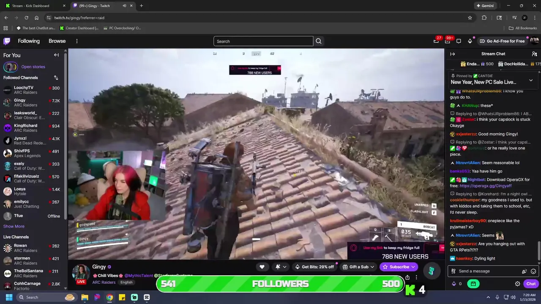The height and width of the screenshot is (304, 541).
Task: Open KingRichard channel in sidebar
Action: pyautogui.click(x=32, y=128)
